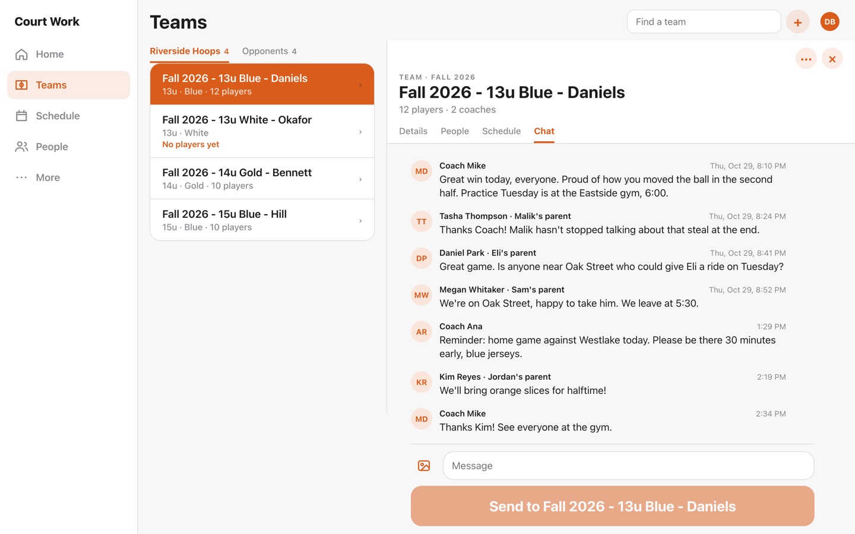Click the People icon in sidebar
Image resolution: width=855 pixels, height=534 pixels.
[x=21, y=147]
